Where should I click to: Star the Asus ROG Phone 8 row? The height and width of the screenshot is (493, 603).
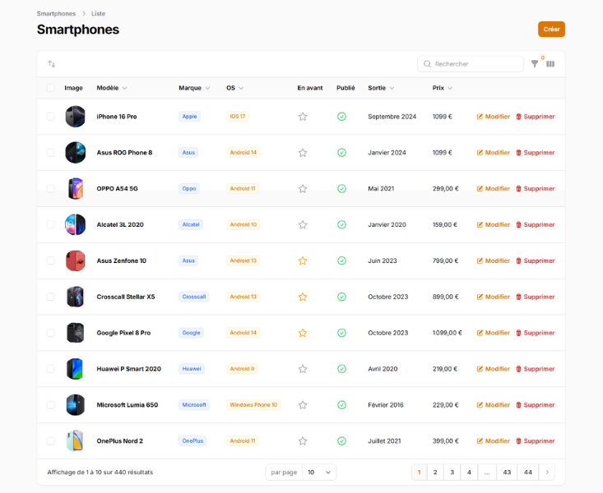coord(303,153)
